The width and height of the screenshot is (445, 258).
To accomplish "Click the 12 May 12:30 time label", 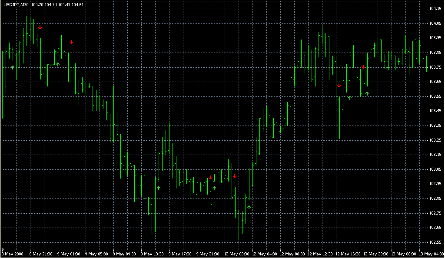I will (x=320, y=254).
